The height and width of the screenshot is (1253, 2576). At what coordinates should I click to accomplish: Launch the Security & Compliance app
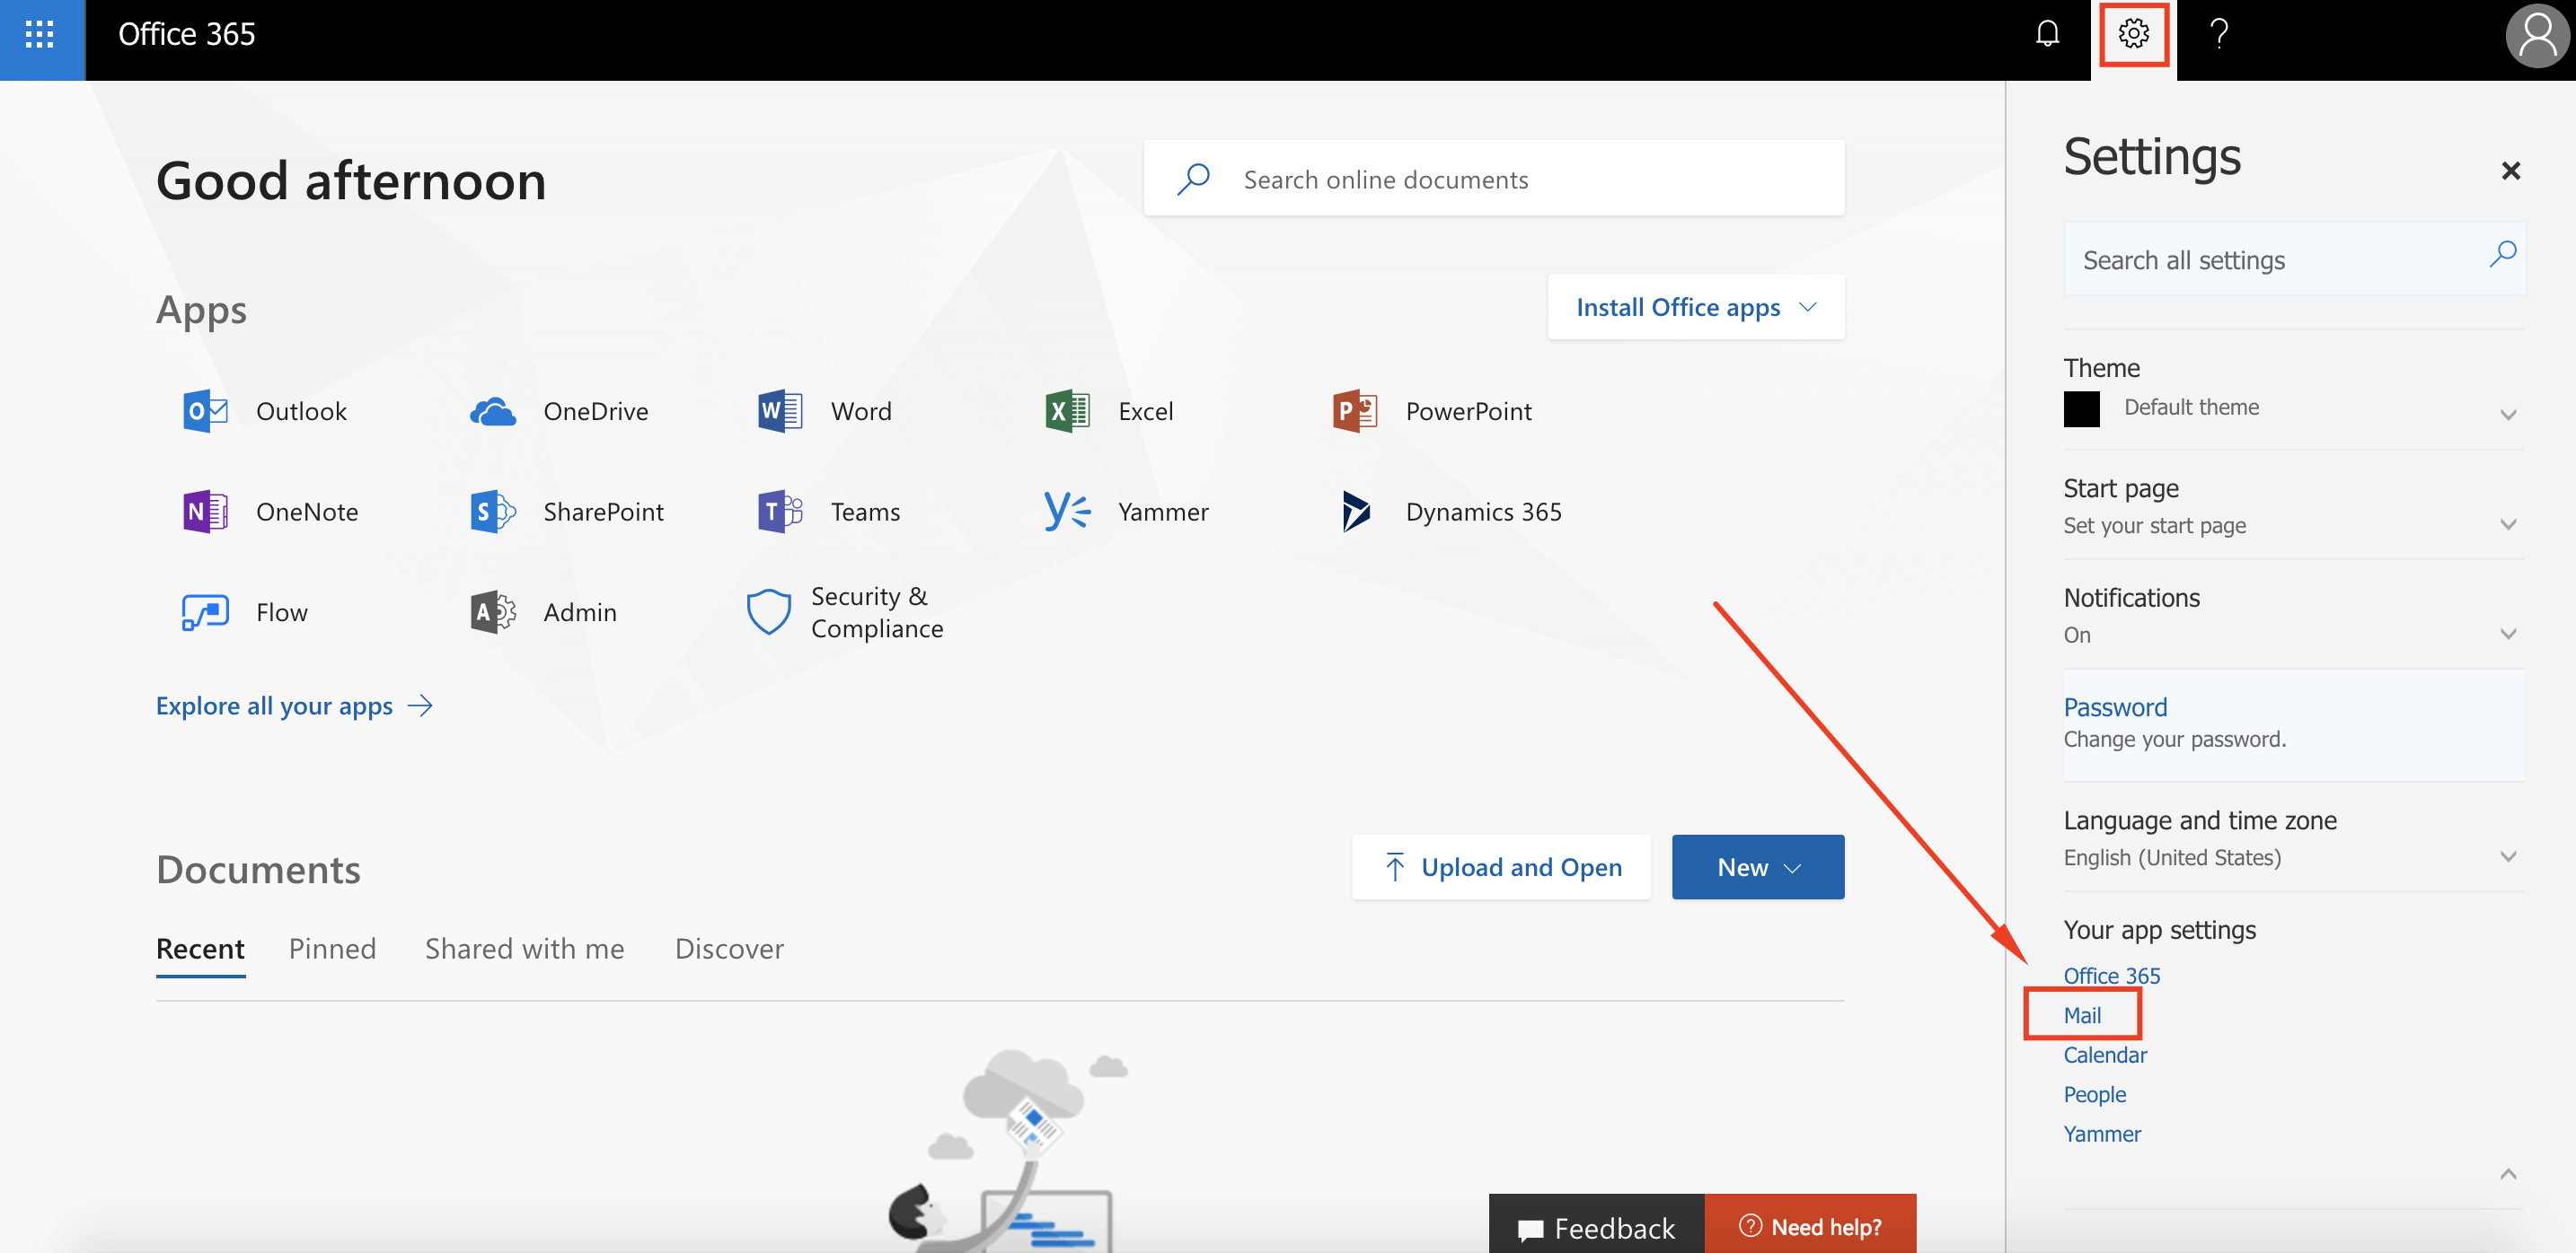(845, 611)
